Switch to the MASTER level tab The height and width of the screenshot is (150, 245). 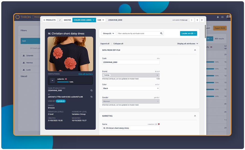pos(67,20)
